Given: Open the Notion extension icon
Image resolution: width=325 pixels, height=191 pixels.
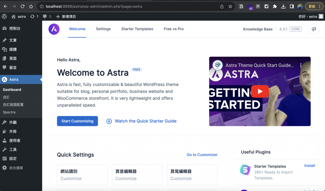Looking at the screenshot, I should tap(241, 6).
